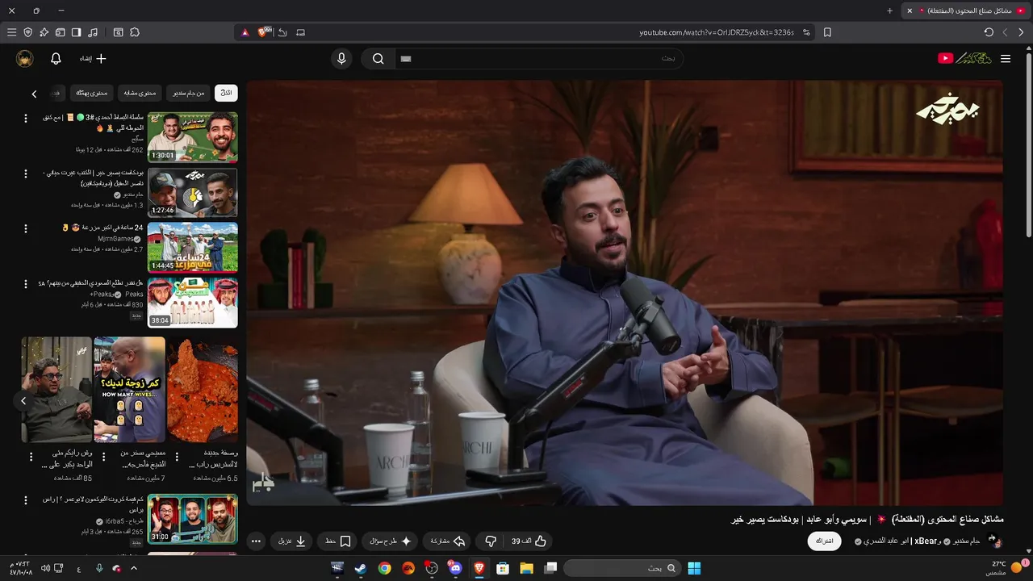Open the 1:27:46 بودكاست يصير خير thumbnail
1033x581 pixels.
coord(192,192)
